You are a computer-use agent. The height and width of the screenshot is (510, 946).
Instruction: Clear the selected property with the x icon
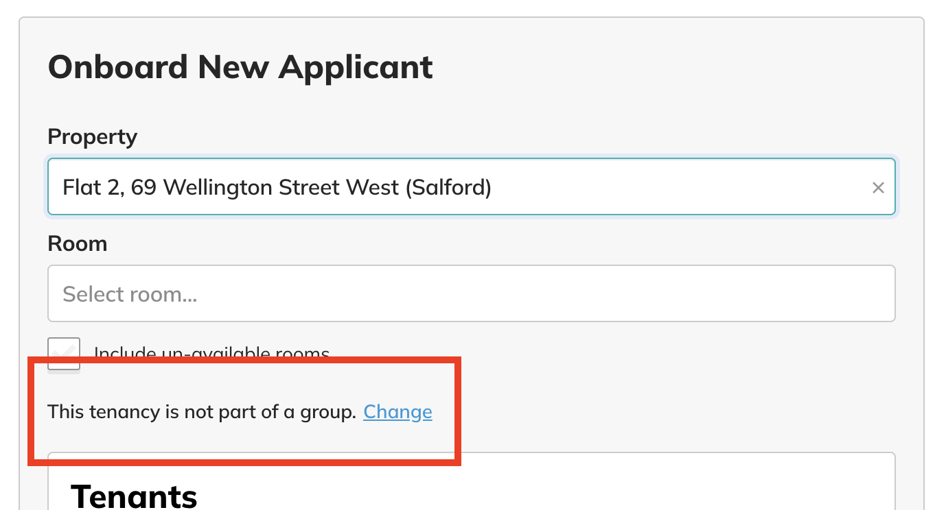(878, 188)
